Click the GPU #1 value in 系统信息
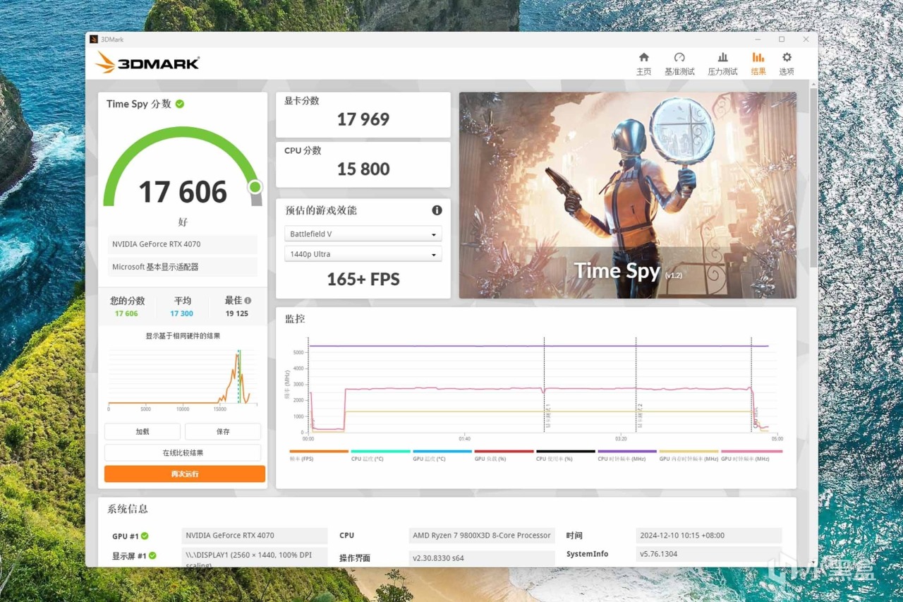The width and height of the screenshot is (903, 602). click(255, 536)
